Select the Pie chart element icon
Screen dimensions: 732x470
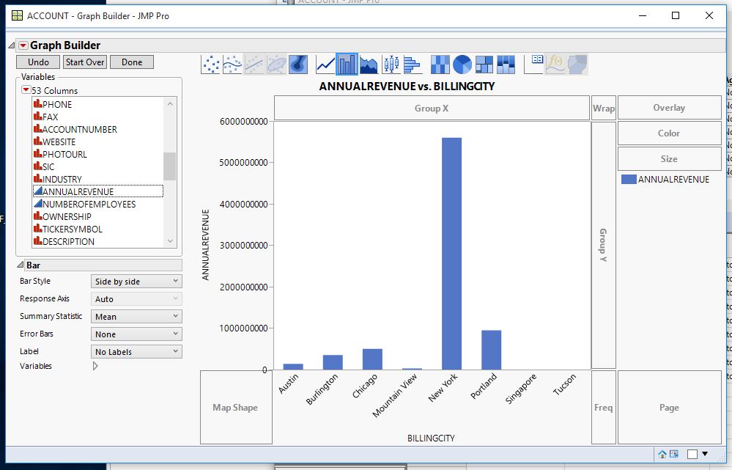[x=462, y=65]
